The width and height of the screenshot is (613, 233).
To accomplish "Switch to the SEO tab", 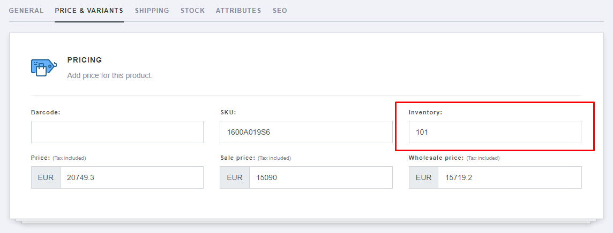I will coord(280,11).
